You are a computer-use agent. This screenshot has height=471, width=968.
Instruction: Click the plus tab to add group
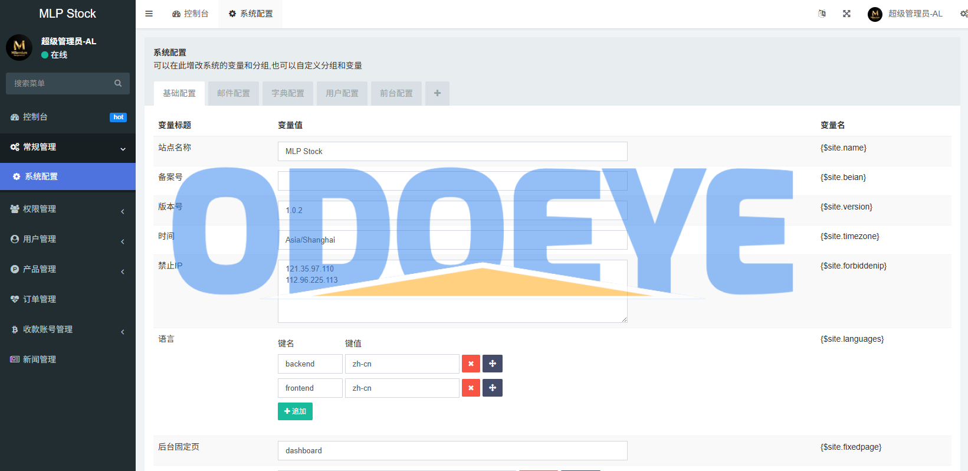[437, 93]
